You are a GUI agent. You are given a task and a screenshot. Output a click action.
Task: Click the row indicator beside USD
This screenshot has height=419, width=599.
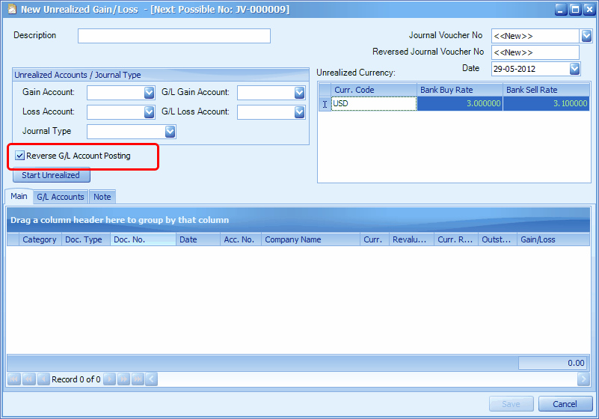pos(325,104)
